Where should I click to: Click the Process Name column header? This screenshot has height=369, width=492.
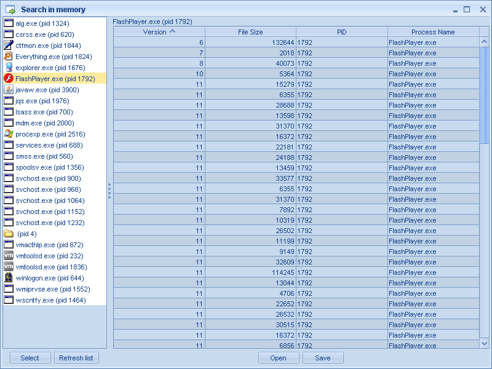click(434, 32)
